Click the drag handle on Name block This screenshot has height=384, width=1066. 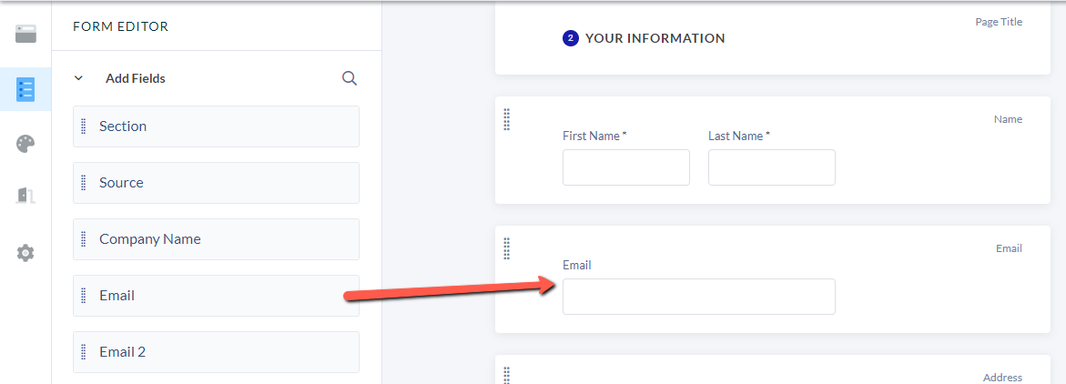[506, 119]
